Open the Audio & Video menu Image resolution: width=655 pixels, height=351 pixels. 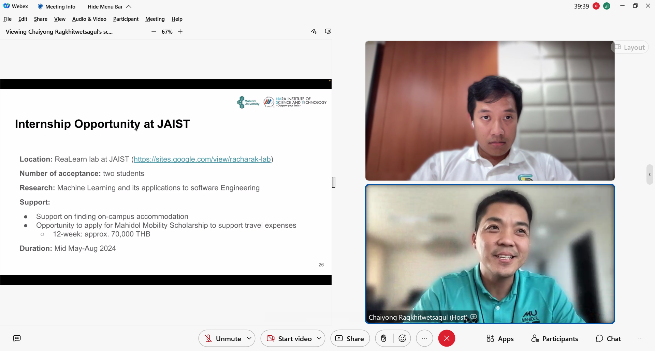(x=89, y=19)
